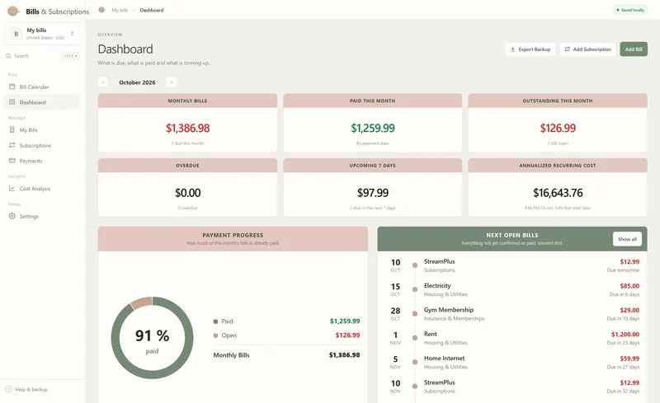
Task: Click the search magnifier icon in sidebar
Action: (8, 56)
